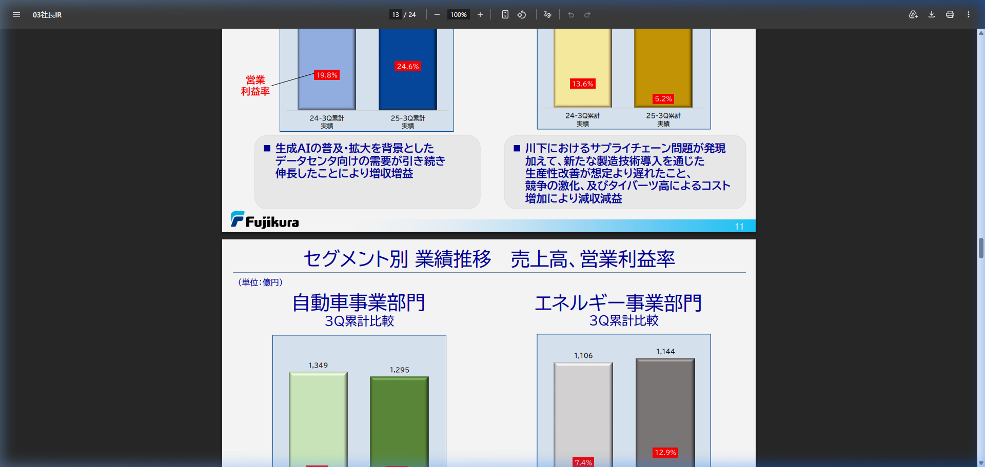Rotate the page counterclockwise
The height and width of the screenshot is (467, 985).
click(x=522, y=14)
